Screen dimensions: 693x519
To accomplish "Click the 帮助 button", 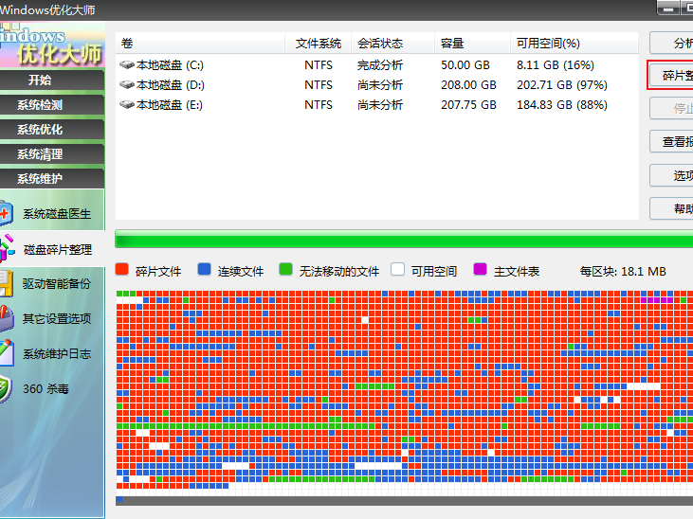I will (671, 208).
